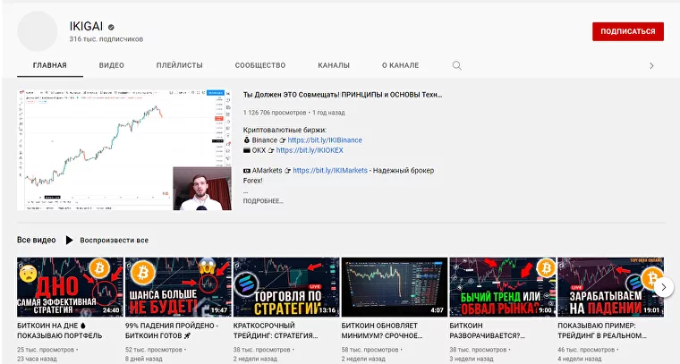The width and height of the screenshot is (680, 364).
Task: Click the channel search magnifier icon
Action: 457,65
